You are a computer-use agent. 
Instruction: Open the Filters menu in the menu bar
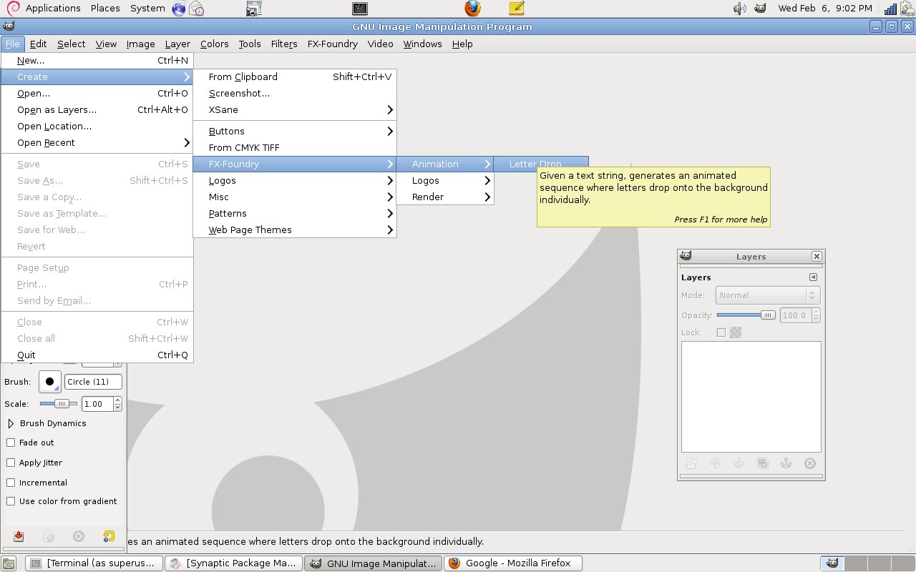284,44
